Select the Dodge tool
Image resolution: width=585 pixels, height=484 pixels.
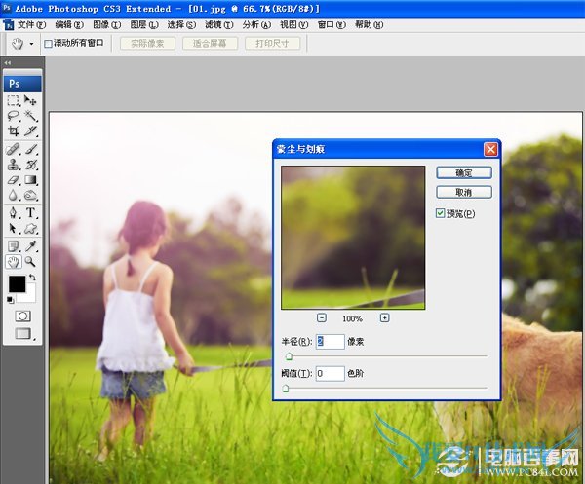coord(30,195)
